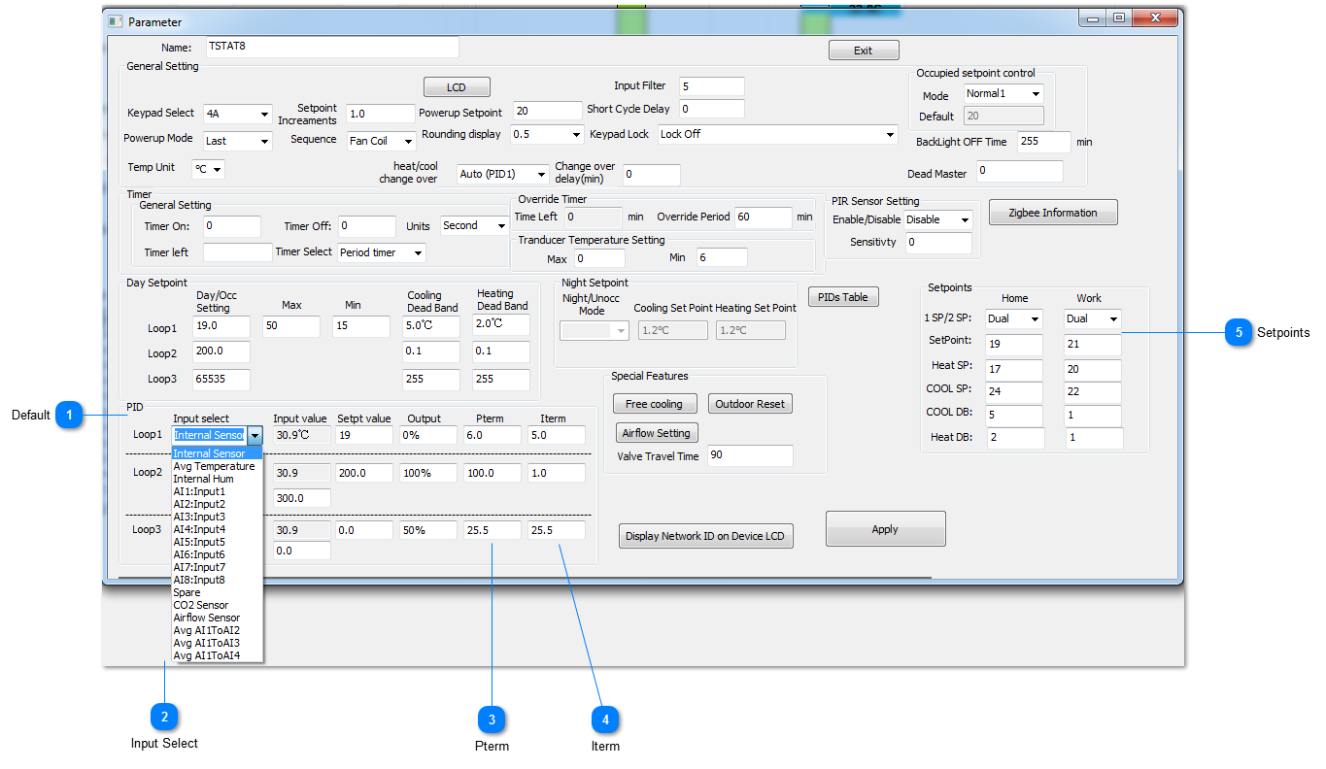Click the Exit button

(864, 50)
